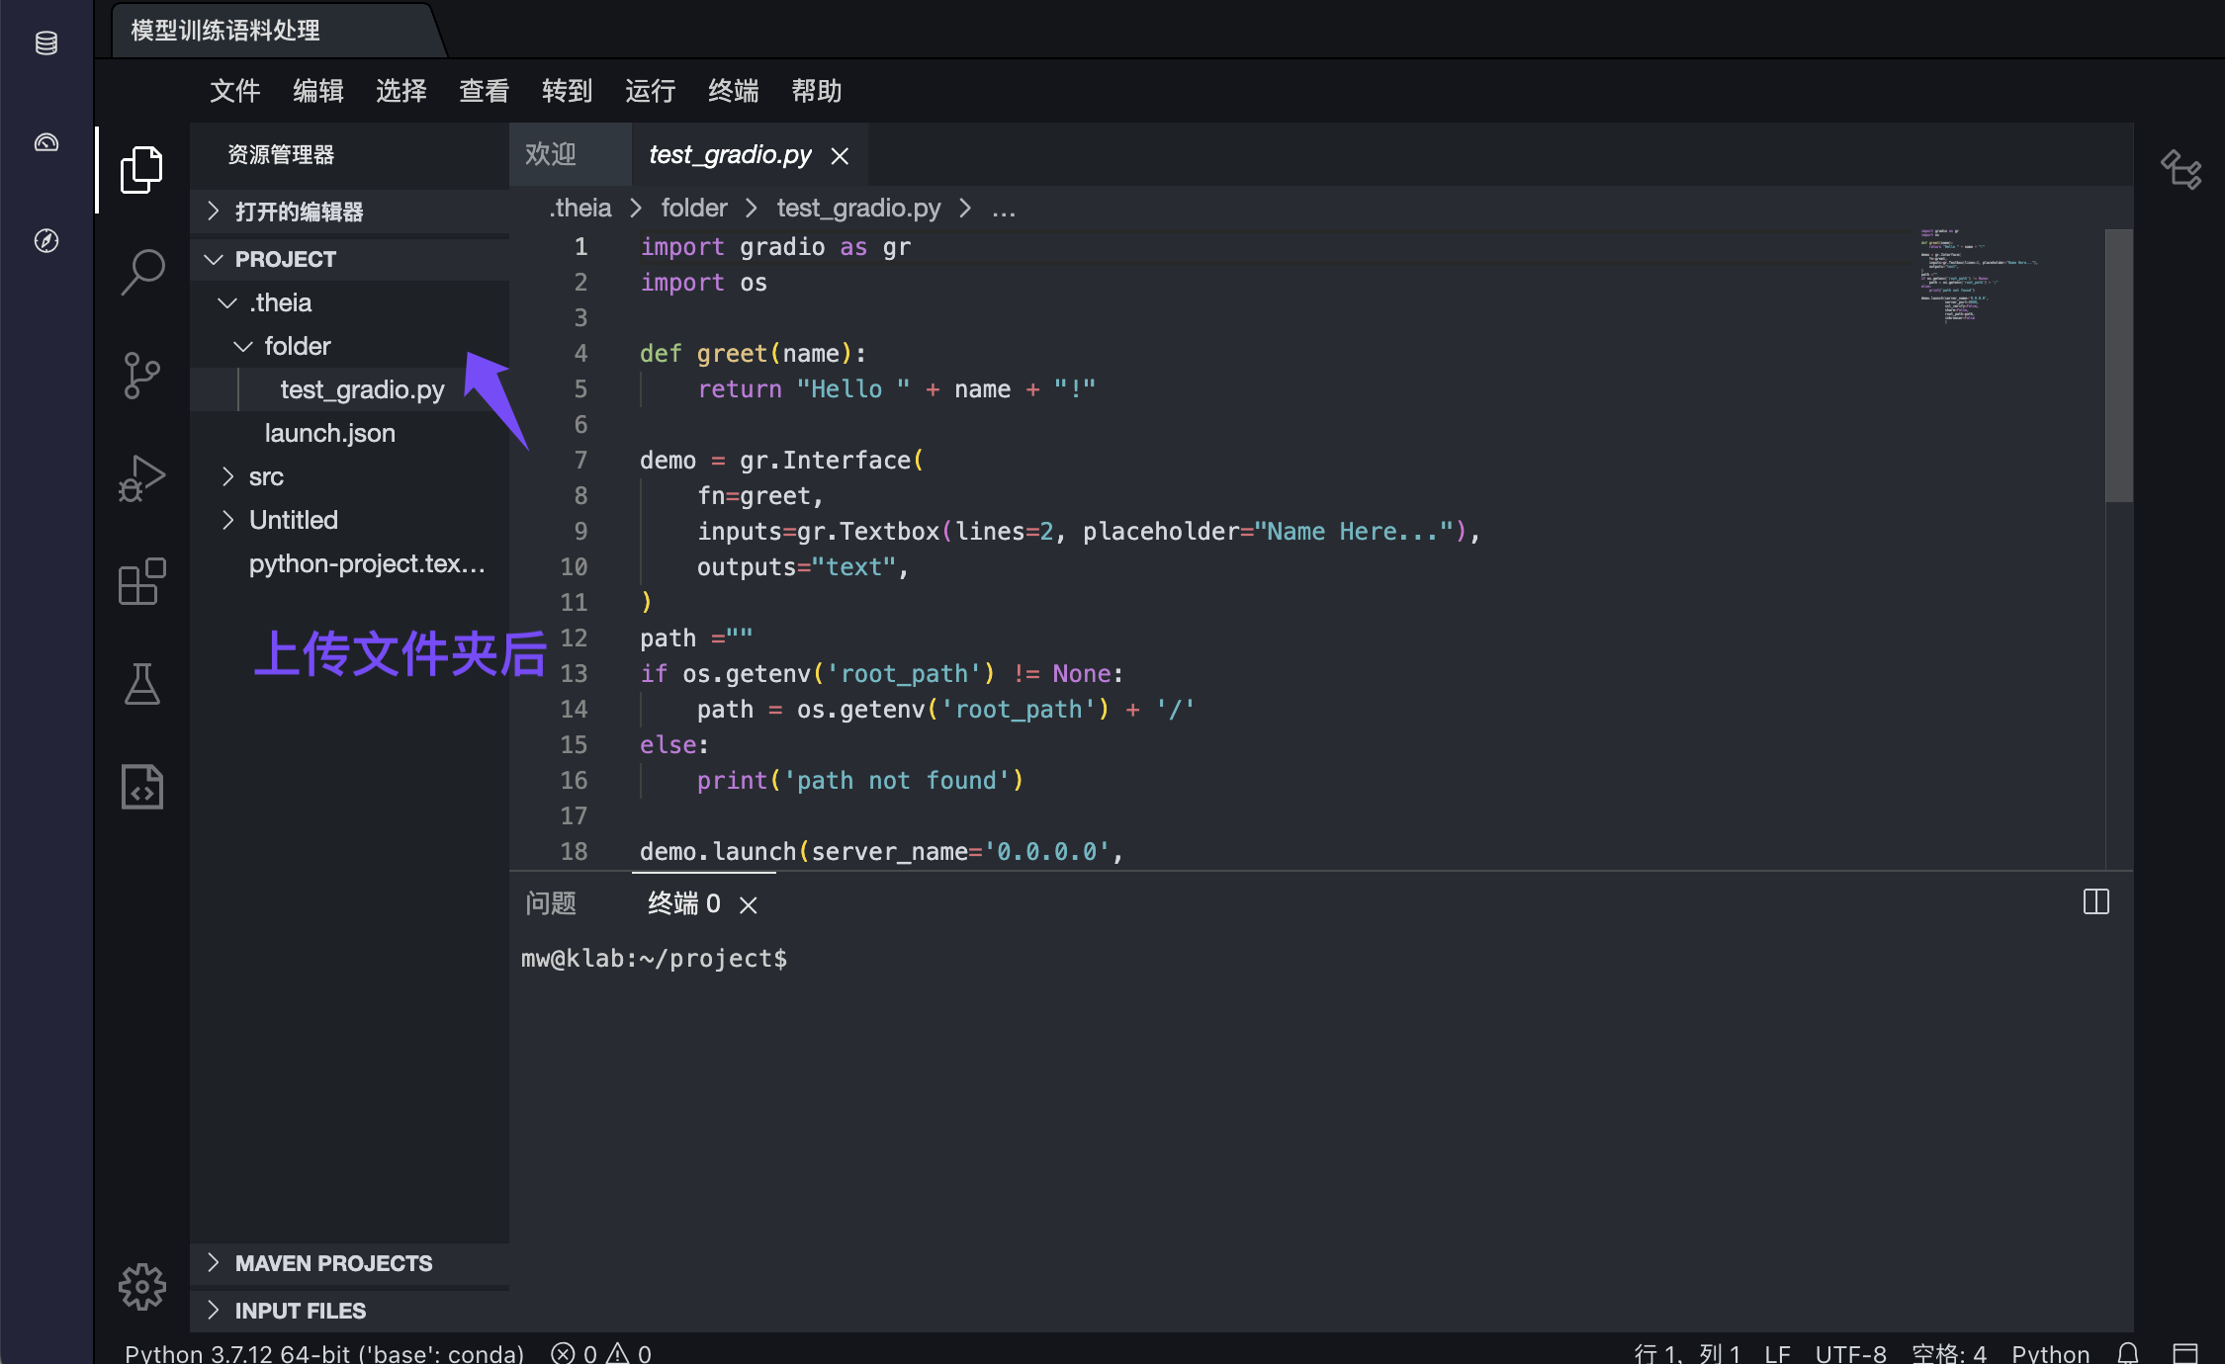Image resolution: width=2225 pixels, height=1364 pixels.
Task: Open the Run and Debug view
Action: [142, 478]
